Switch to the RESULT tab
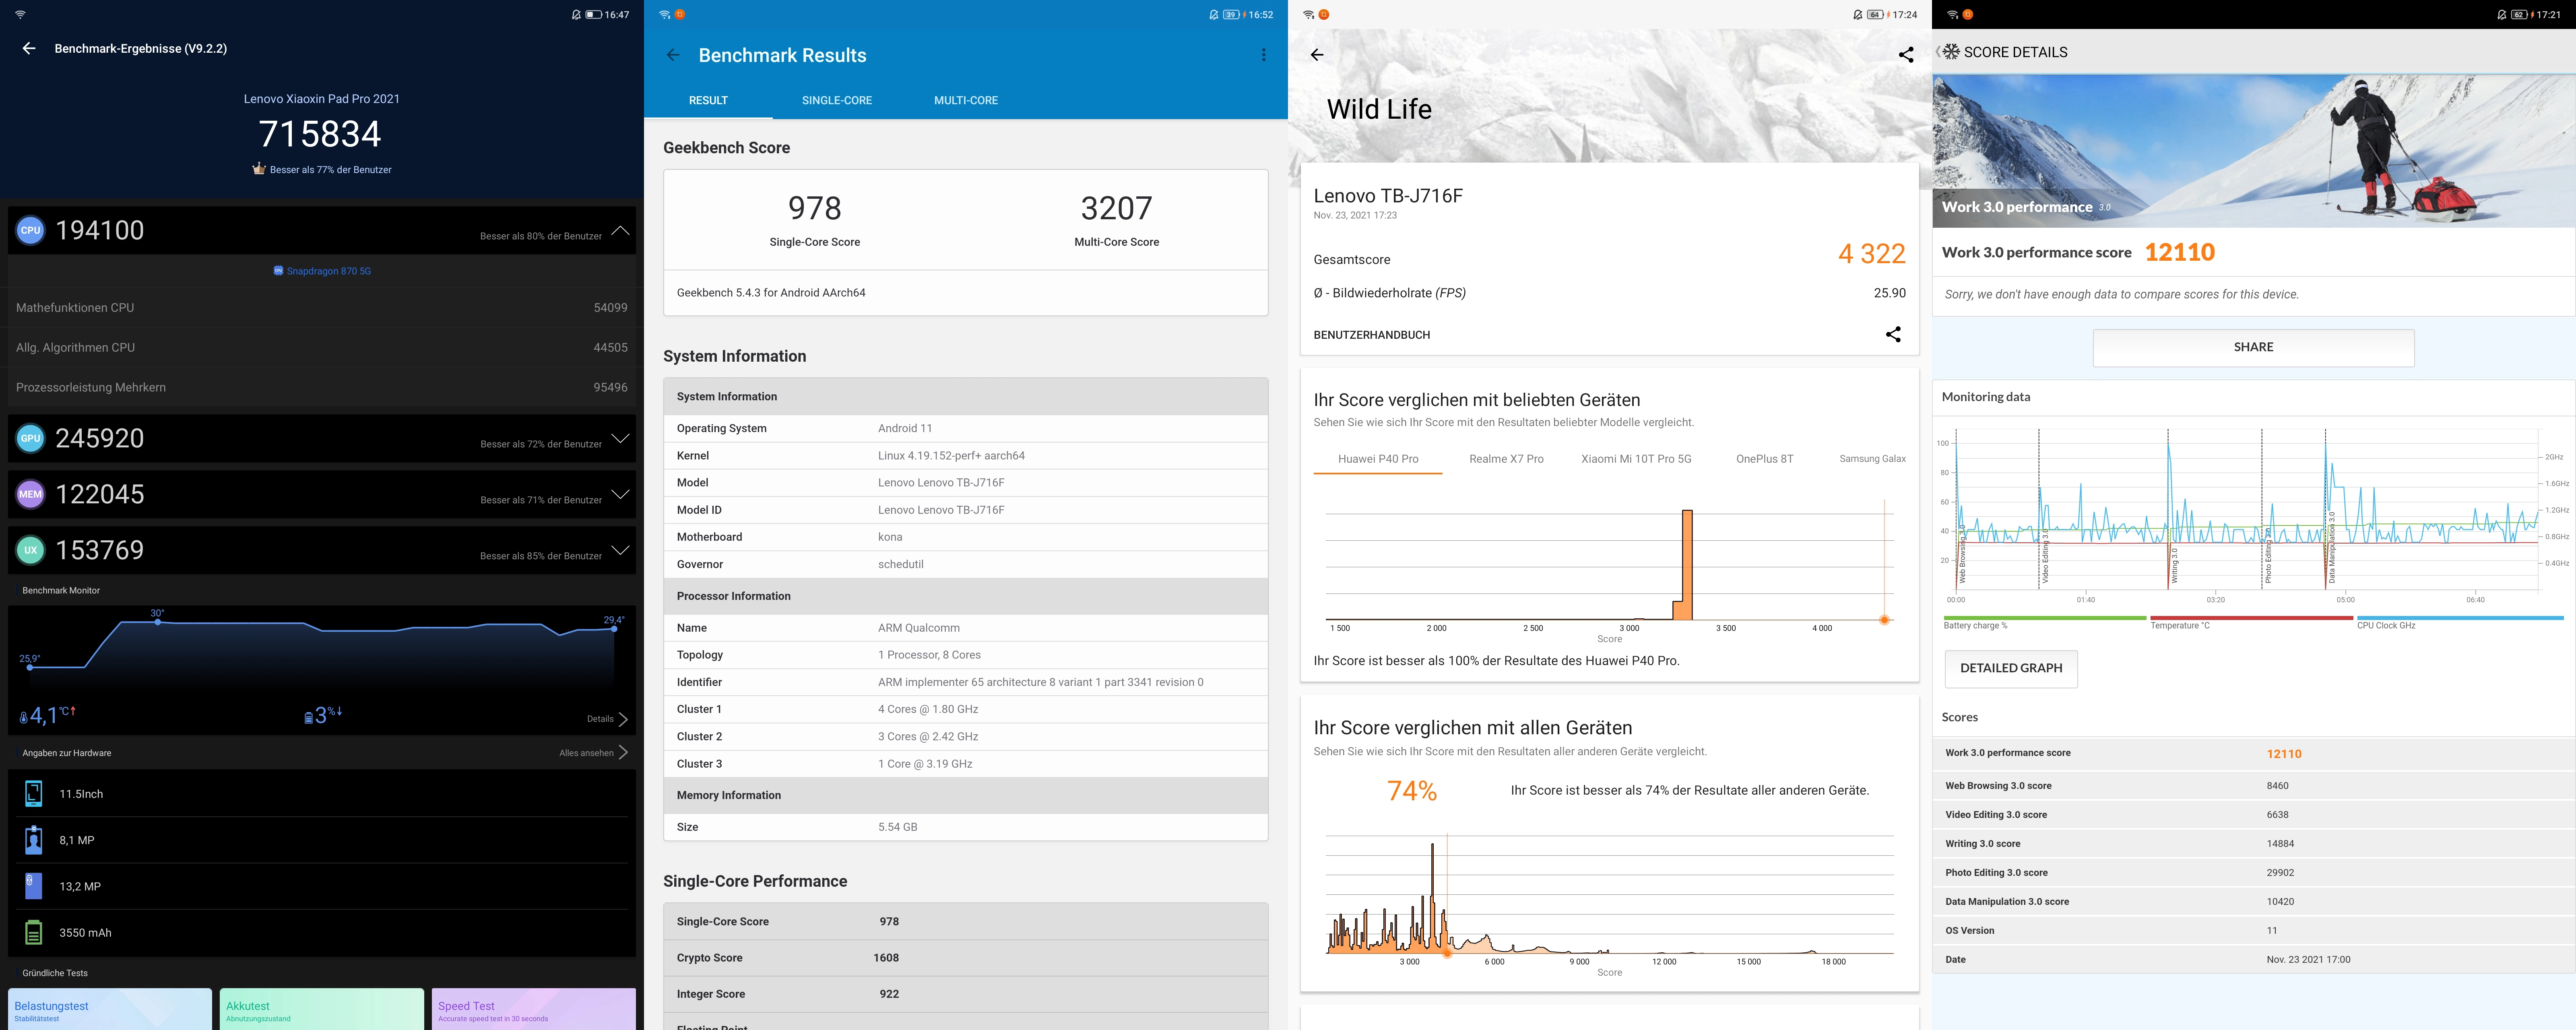This screenshot has width=2576, height=1030. [708, 100]
